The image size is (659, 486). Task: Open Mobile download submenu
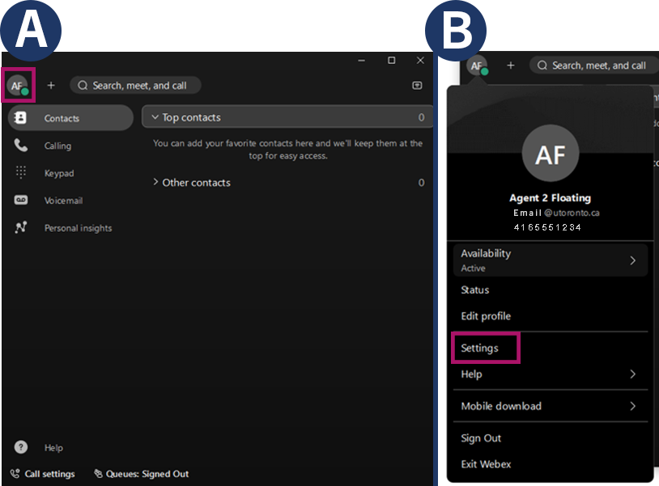551,406
